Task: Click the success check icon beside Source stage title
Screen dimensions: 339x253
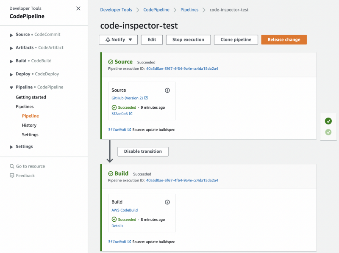Action: [x=111, y=62]
